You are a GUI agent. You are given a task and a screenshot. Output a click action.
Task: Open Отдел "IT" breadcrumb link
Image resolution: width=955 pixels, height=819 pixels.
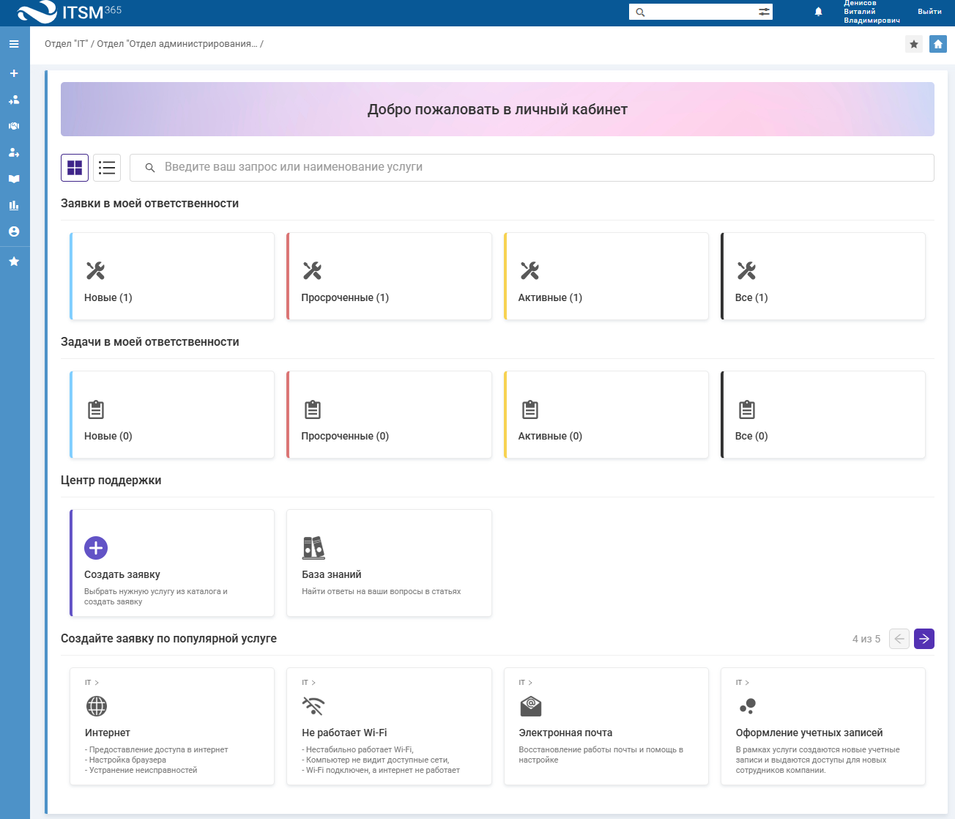pos(66,44)
